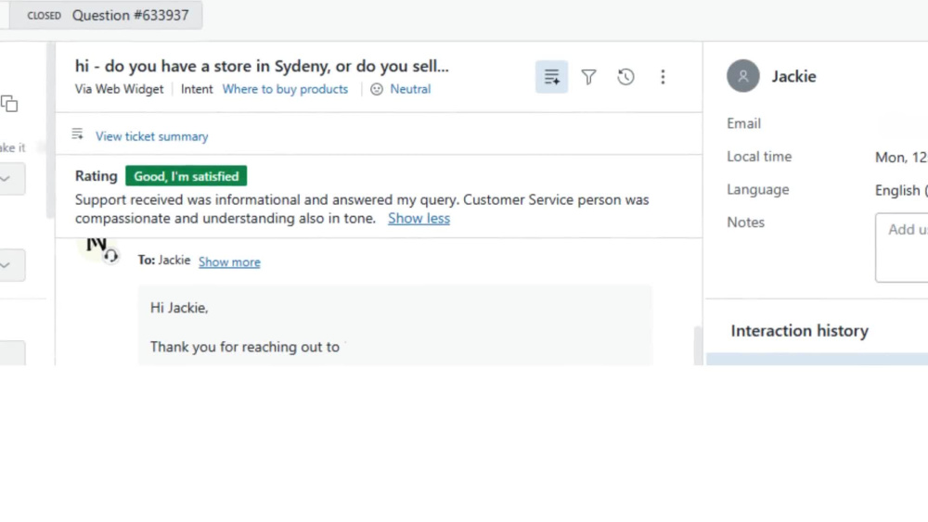The image size is (928, 522).
Task: Open the three-dot more options menu
Action: click(x=663, y=77)
